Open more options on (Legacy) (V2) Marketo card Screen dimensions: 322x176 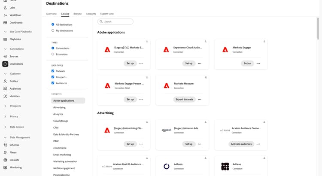pos(141,64)
